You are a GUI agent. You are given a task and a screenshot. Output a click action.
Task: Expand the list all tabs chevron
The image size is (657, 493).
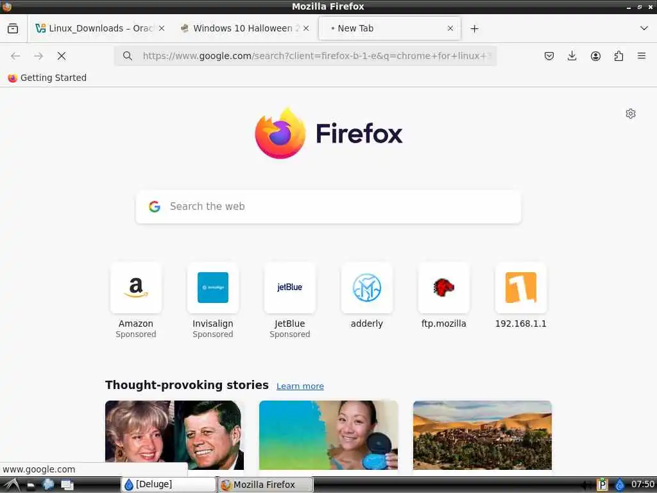click(644, 28)
